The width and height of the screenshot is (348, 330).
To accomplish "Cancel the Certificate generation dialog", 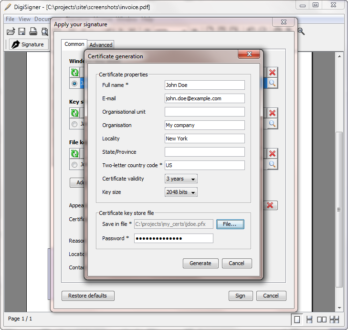I will (237, 263).
